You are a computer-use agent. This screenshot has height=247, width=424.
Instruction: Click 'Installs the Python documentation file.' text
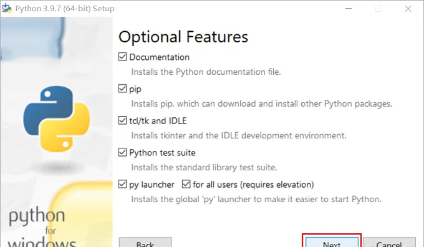206,72
